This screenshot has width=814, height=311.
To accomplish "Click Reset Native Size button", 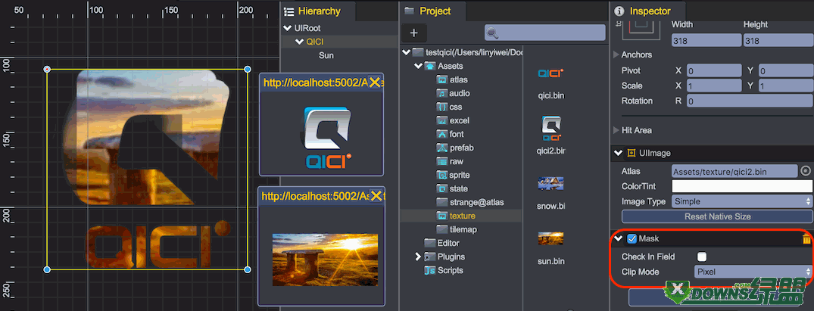I will pyautogui.click(x=717, y=216).
